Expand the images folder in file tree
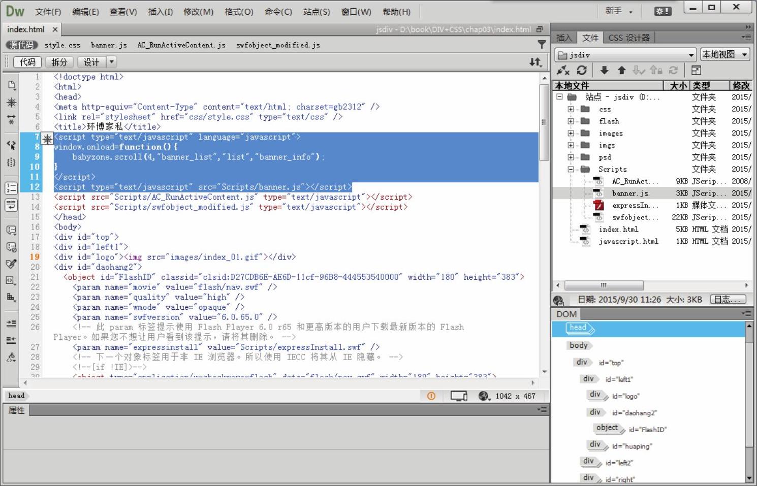Image resolution: width=757 pixels, height=486 pixels. (x=571, y=133)
